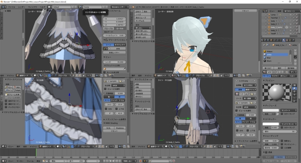301x163 pixels.
Task: Expand the body outliner item
Action: pos(266,21)
